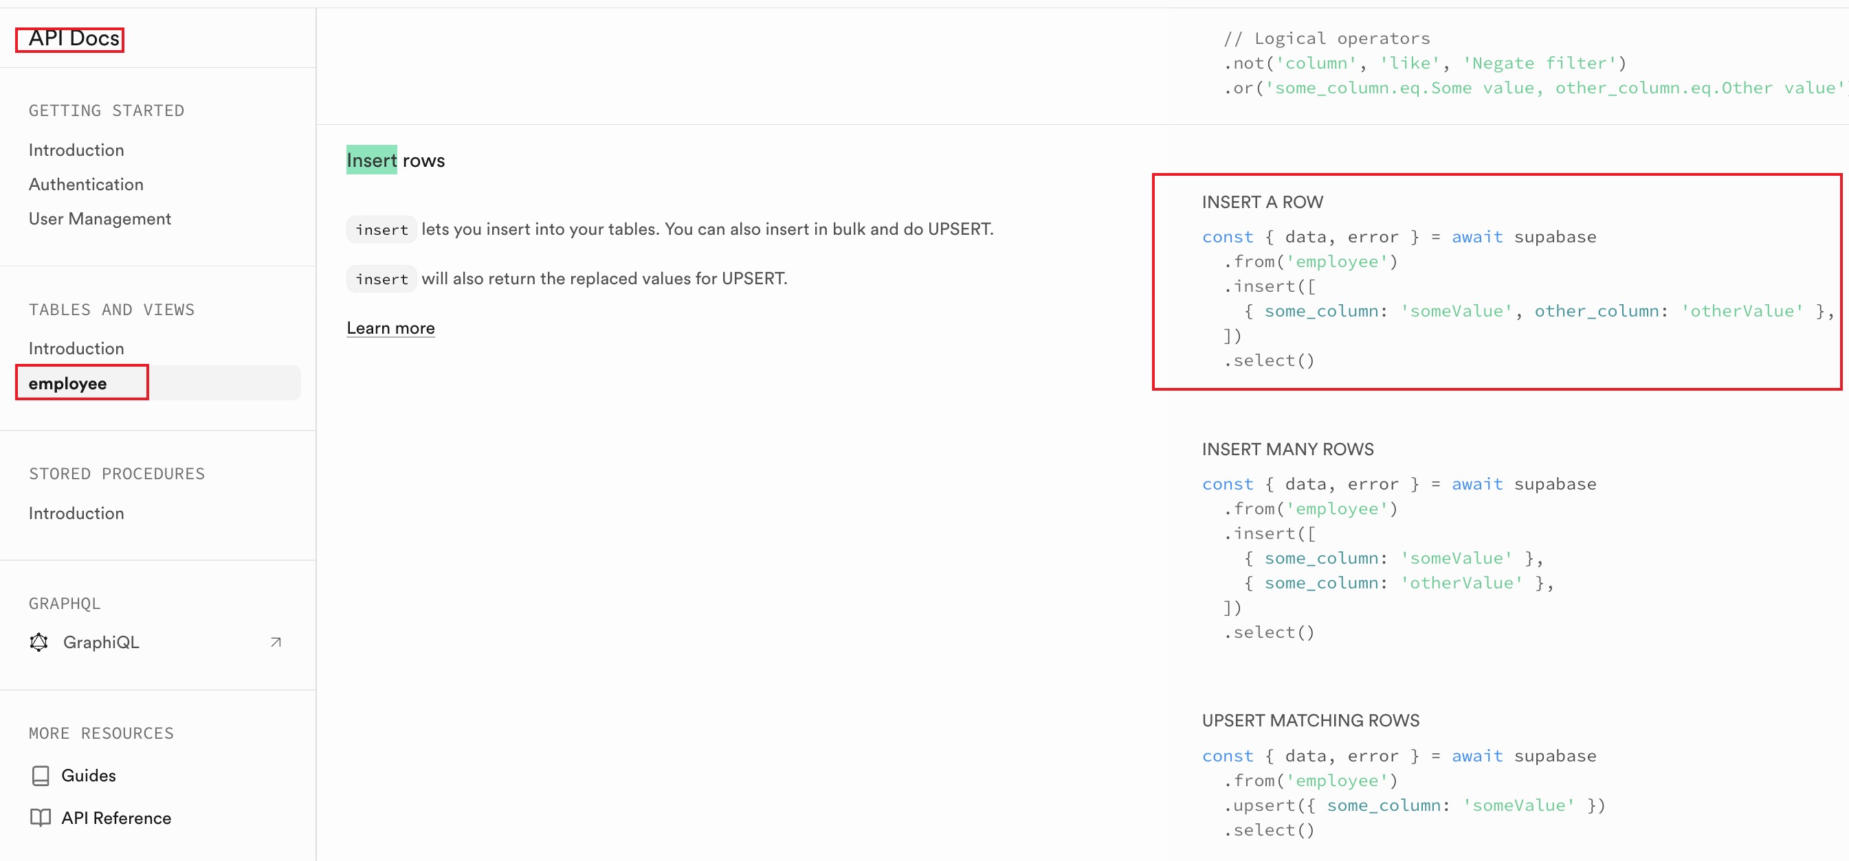1849x861 pixels.
Task: Click the first inline insert code tag
Action: [x=381, y=230]
